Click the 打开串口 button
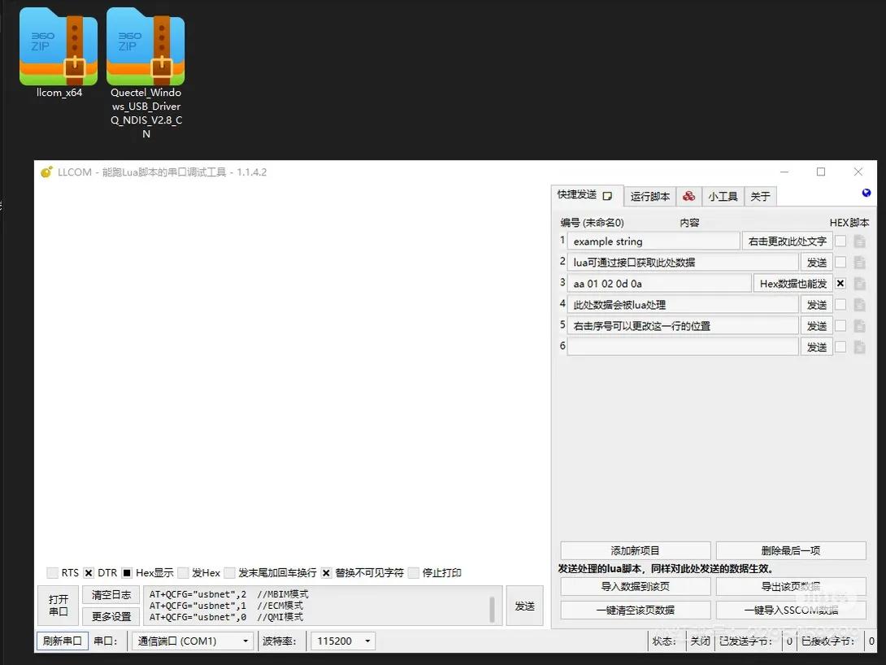 tap(59, 606)
